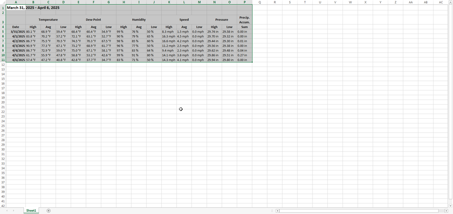This screenshot has width=453, height=214.
Task: Click the Select All corner triangle
Action: tap(3, 2)
